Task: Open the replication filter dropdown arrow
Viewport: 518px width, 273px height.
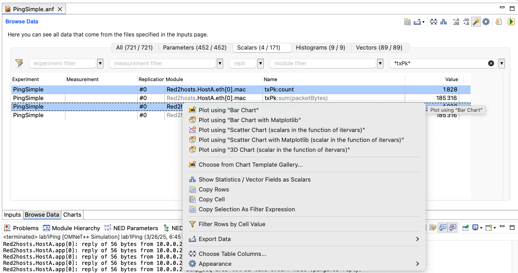Action: [x=260, y=64]
